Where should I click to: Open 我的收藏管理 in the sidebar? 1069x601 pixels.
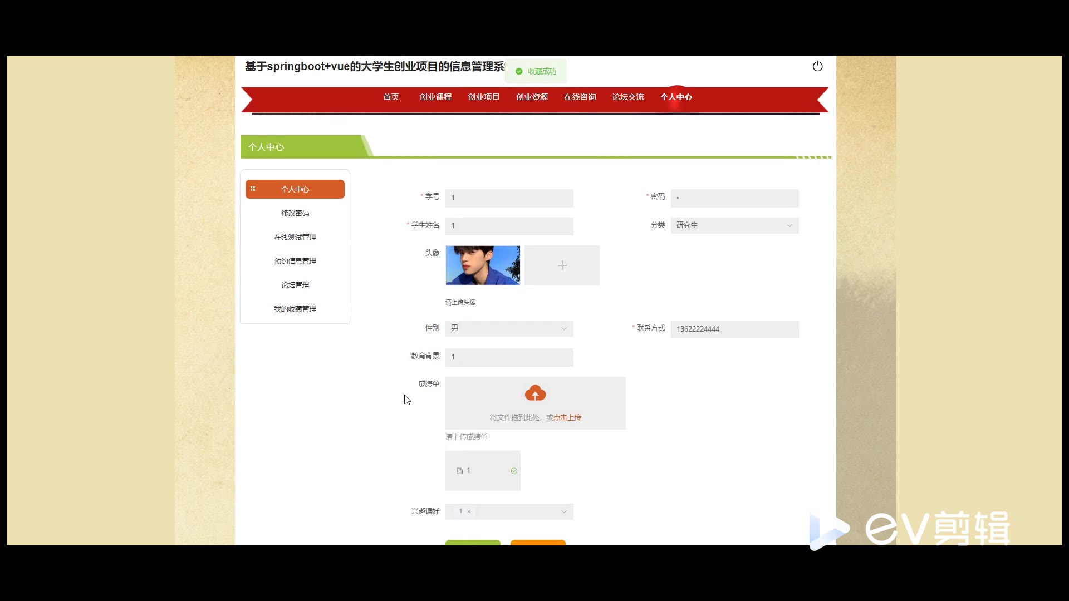point(295,309)
